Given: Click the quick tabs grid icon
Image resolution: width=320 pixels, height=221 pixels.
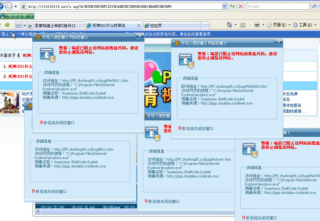Looking at the screenshot, I should point(18,25).
